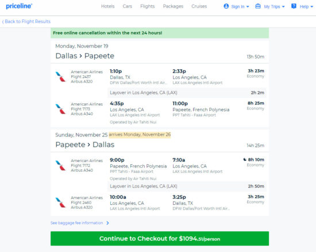This screenshot has height=252, width=316.
Task: Expand the Help dropdown arrow
Action: click(312, 7)
